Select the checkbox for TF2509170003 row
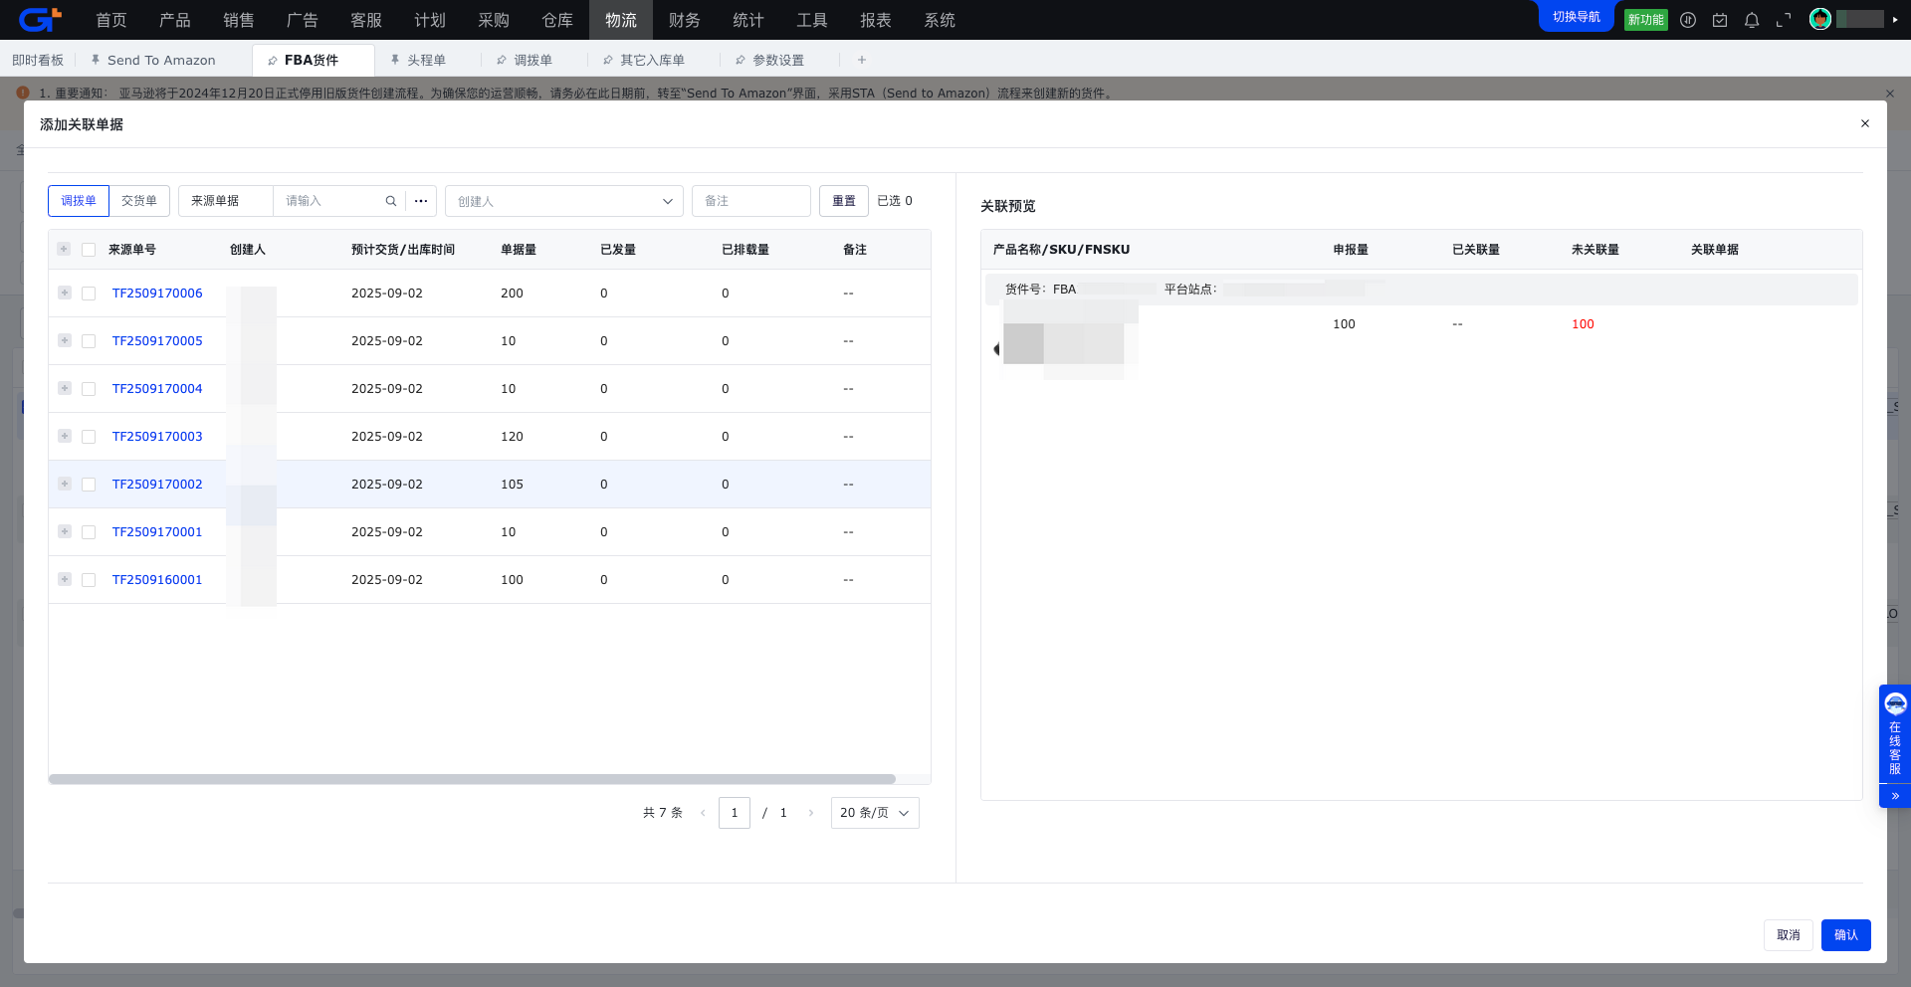The width and height of the screenshot is (1911, 987). click(89, 437)
